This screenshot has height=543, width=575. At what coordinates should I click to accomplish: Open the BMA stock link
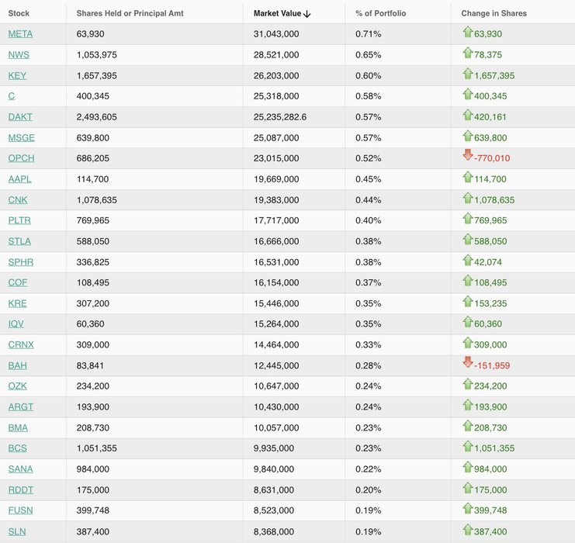(x=18, y=428)
